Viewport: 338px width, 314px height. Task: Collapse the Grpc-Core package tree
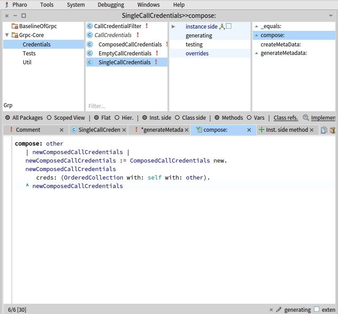(x=7, y=35)
